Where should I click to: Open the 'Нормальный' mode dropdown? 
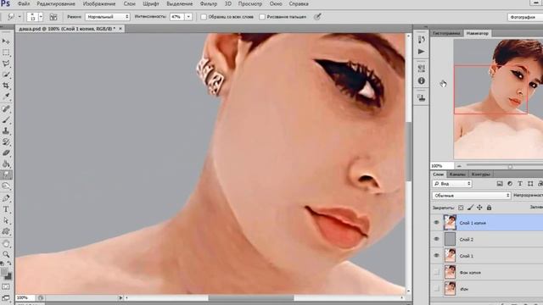tap(108, 17)
